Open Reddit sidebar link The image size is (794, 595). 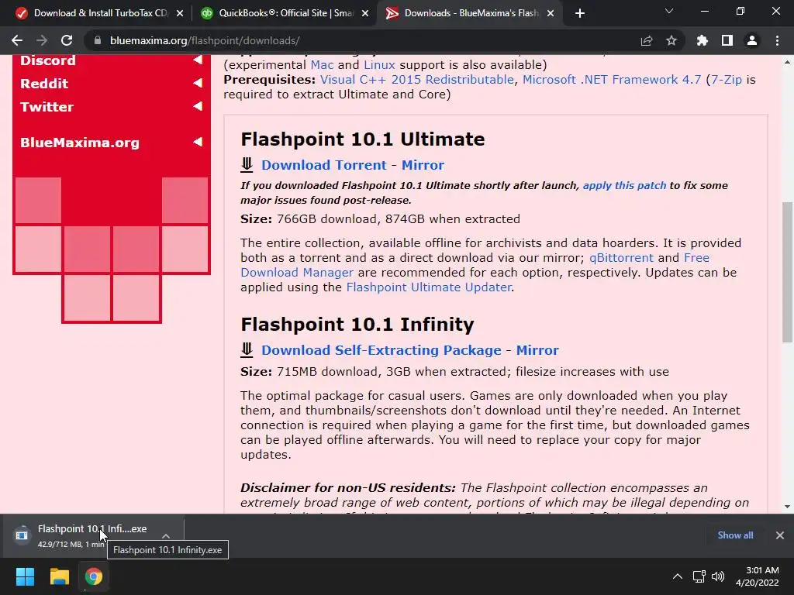44,84
